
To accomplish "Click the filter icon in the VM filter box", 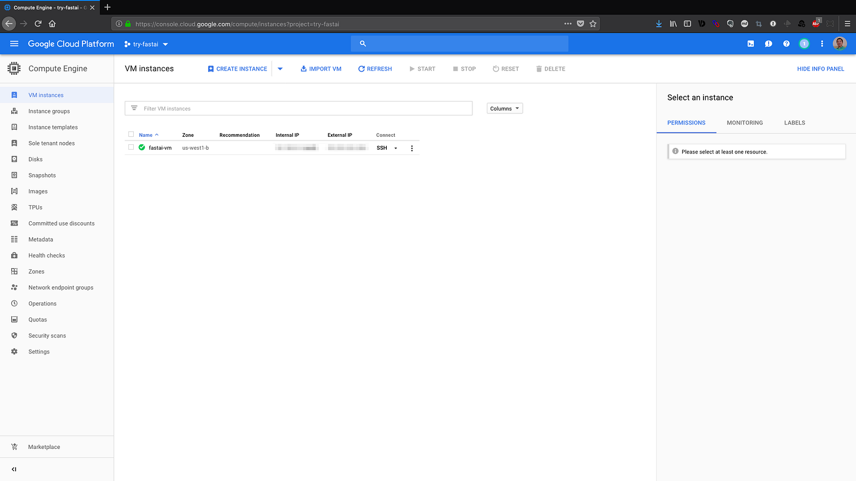I will [134, 108].
